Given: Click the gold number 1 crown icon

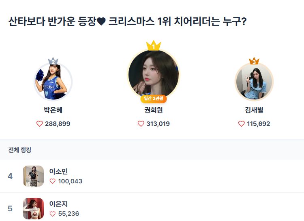Looking at the screenshot, I should (x=154, y=45).
